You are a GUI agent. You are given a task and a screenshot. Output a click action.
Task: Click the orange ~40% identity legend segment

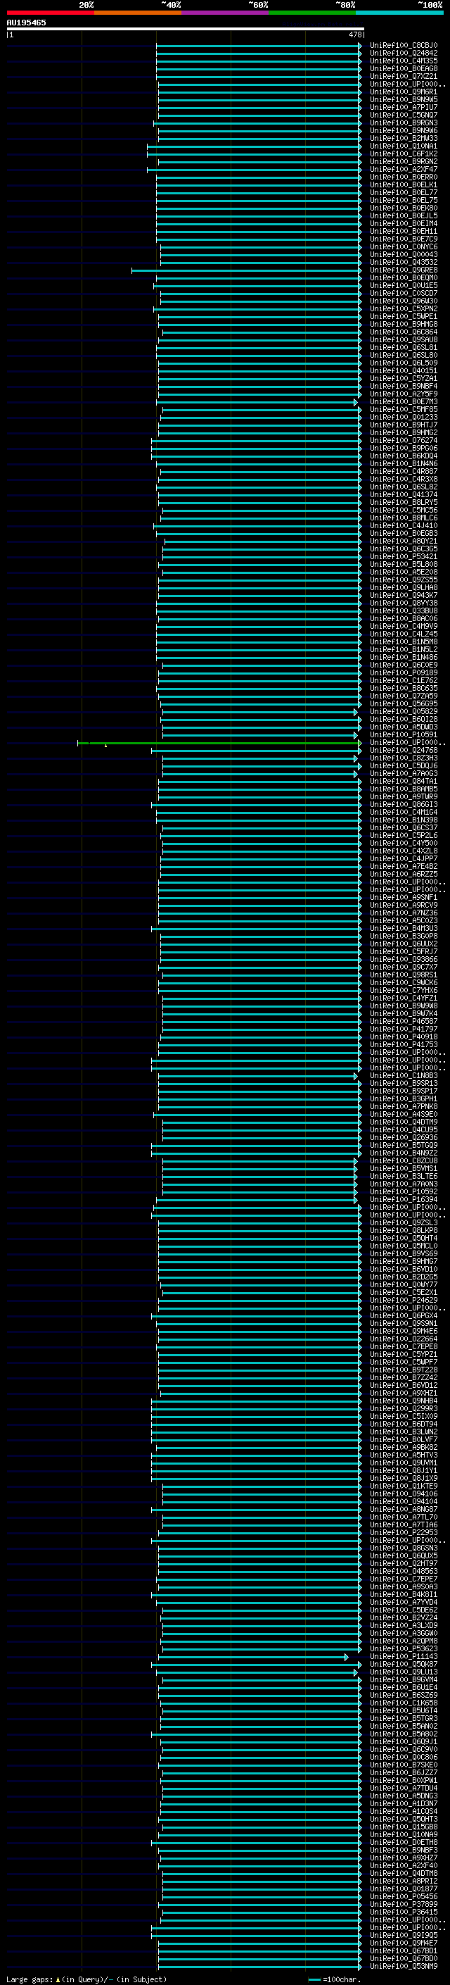[x=138, y=13]
